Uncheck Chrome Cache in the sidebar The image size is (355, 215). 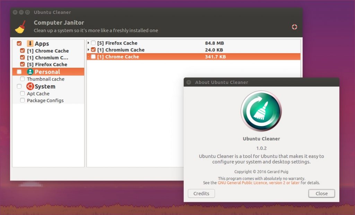23,50
